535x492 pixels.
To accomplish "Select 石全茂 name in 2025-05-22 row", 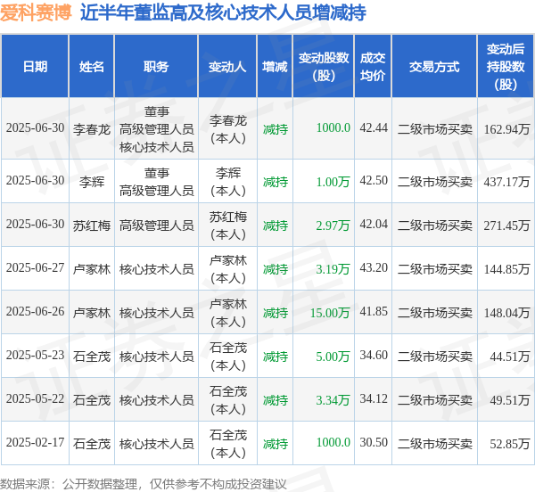I will 92,400.
